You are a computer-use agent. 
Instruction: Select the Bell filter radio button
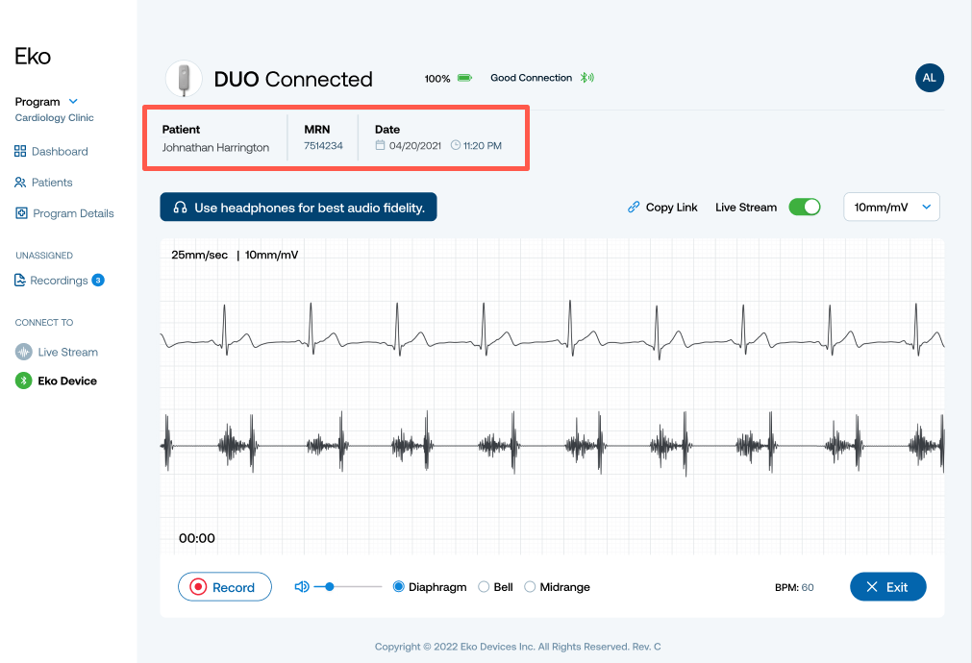point(484,587)
